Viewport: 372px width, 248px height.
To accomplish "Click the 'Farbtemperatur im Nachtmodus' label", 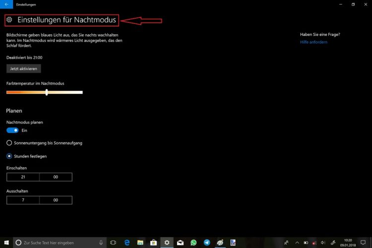I will click(35, 83).
